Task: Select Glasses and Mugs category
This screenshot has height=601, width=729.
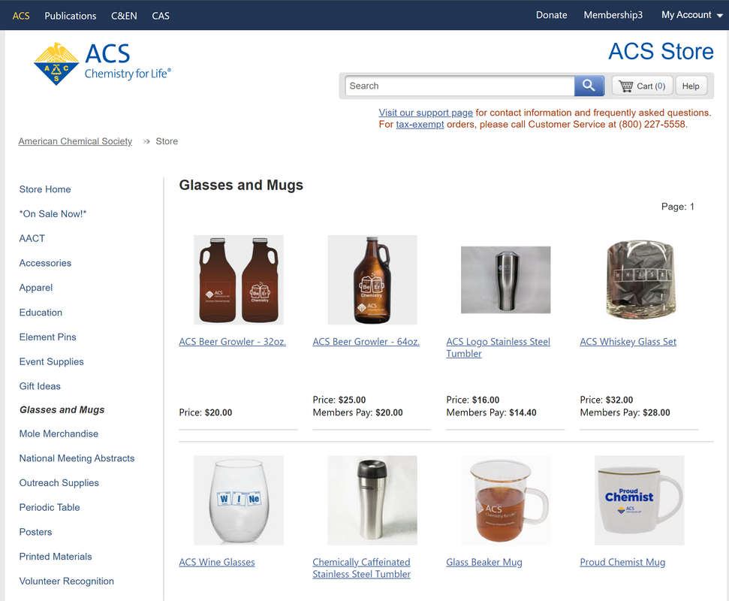Action: tap(62, 410)
